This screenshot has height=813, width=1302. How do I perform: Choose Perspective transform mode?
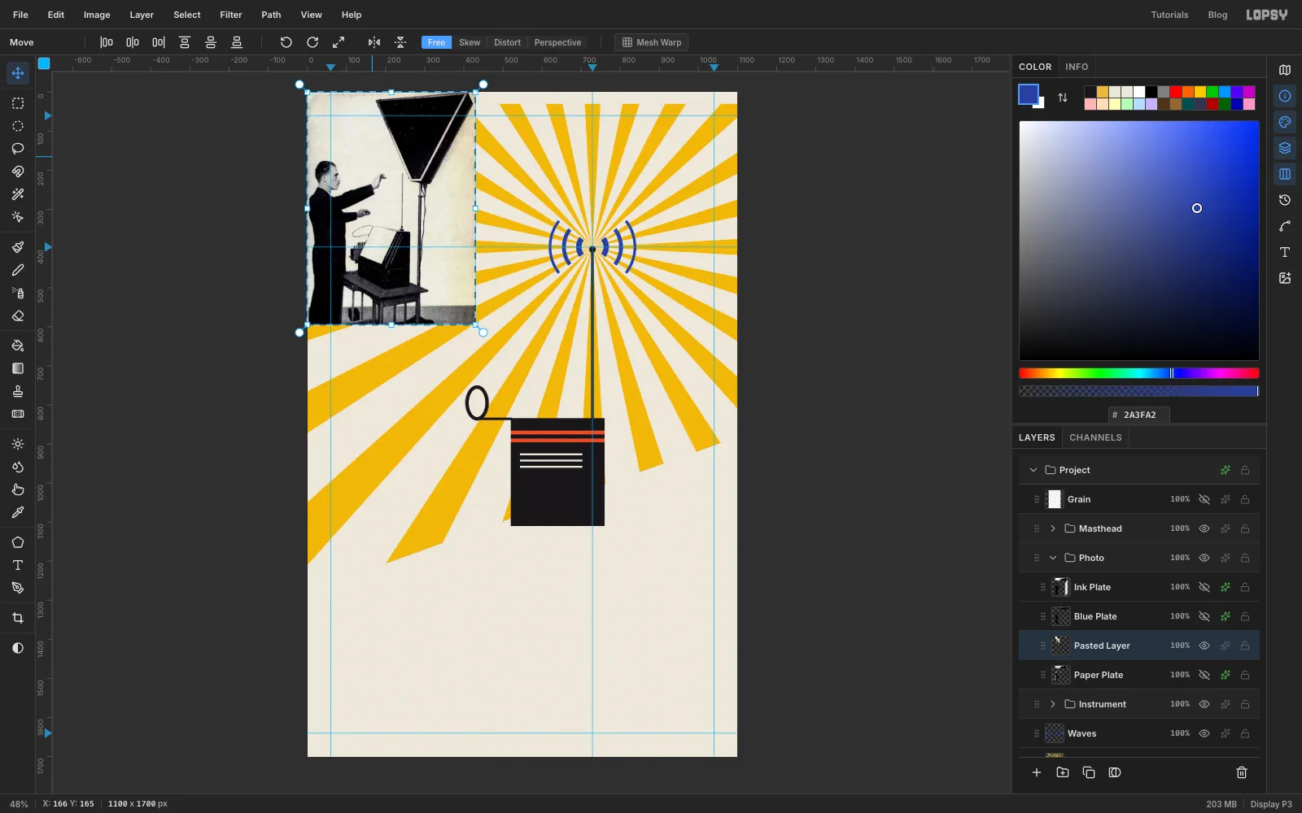coord(557,42)
